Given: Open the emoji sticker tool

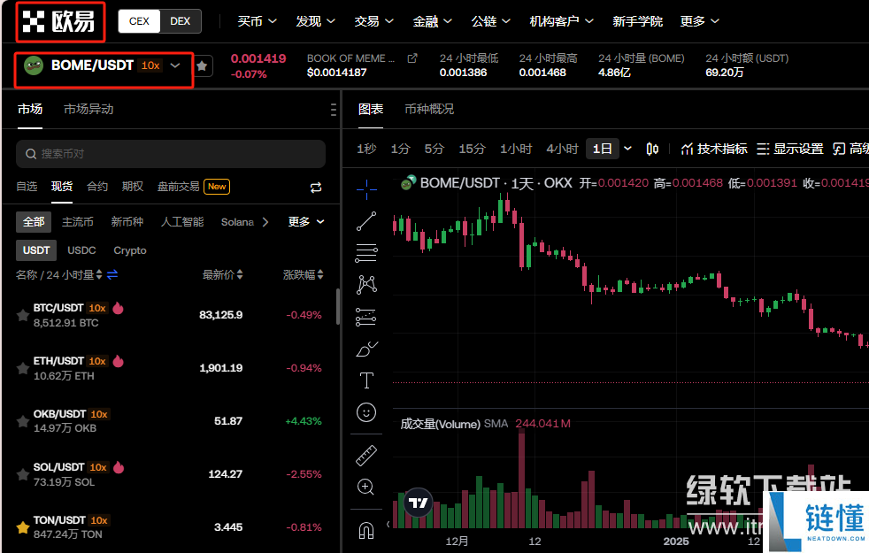Looking at the screenshot, I should (366, 412).
